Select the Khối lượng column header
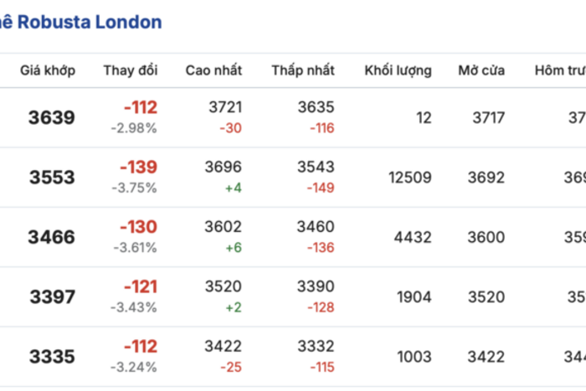The image size is (586, 391). coord(398,70)
